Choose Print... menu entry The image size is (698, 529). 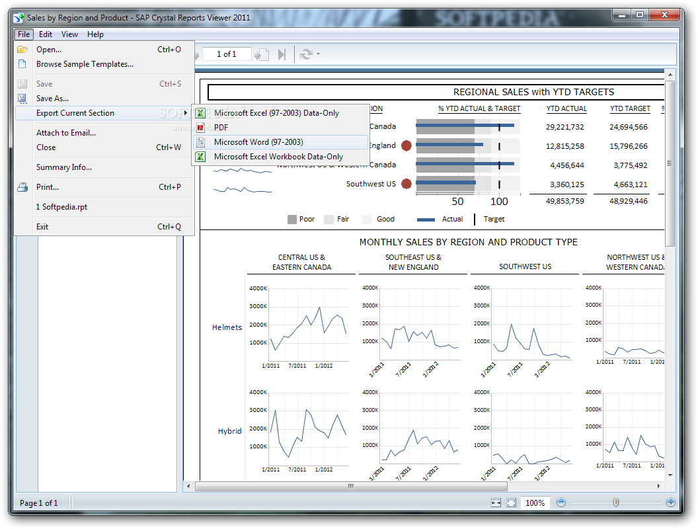click(104, 187)
